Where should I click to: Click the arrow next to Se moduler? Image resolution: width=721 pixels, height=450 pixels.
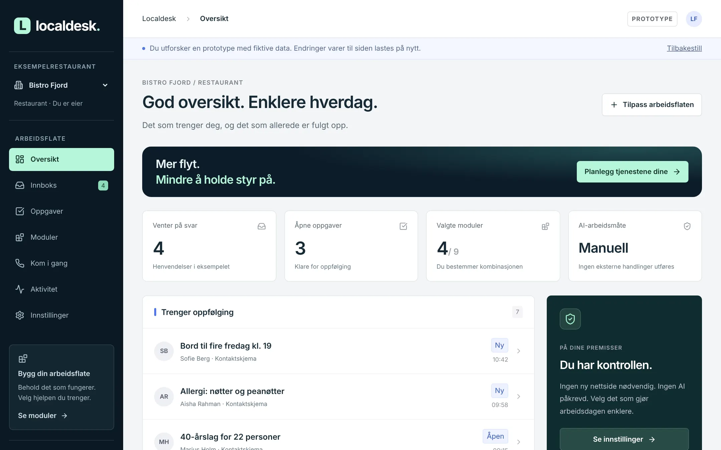(64, 416)
